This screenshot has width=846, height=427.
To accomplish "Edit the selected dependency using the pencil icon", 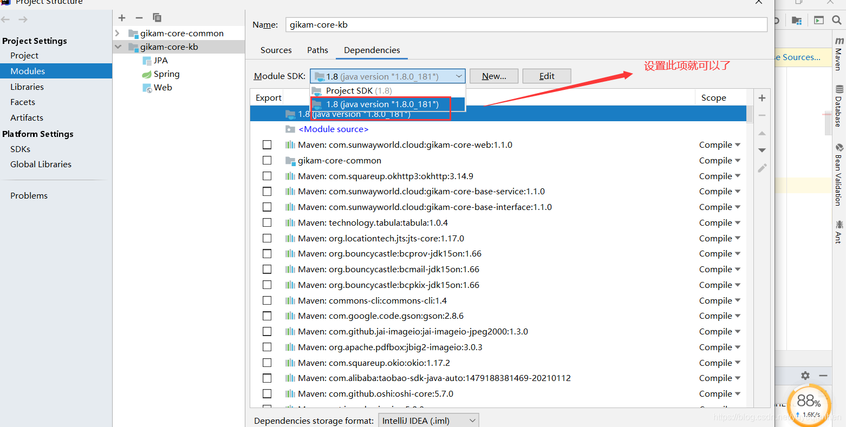I will [x=762, y=168].
